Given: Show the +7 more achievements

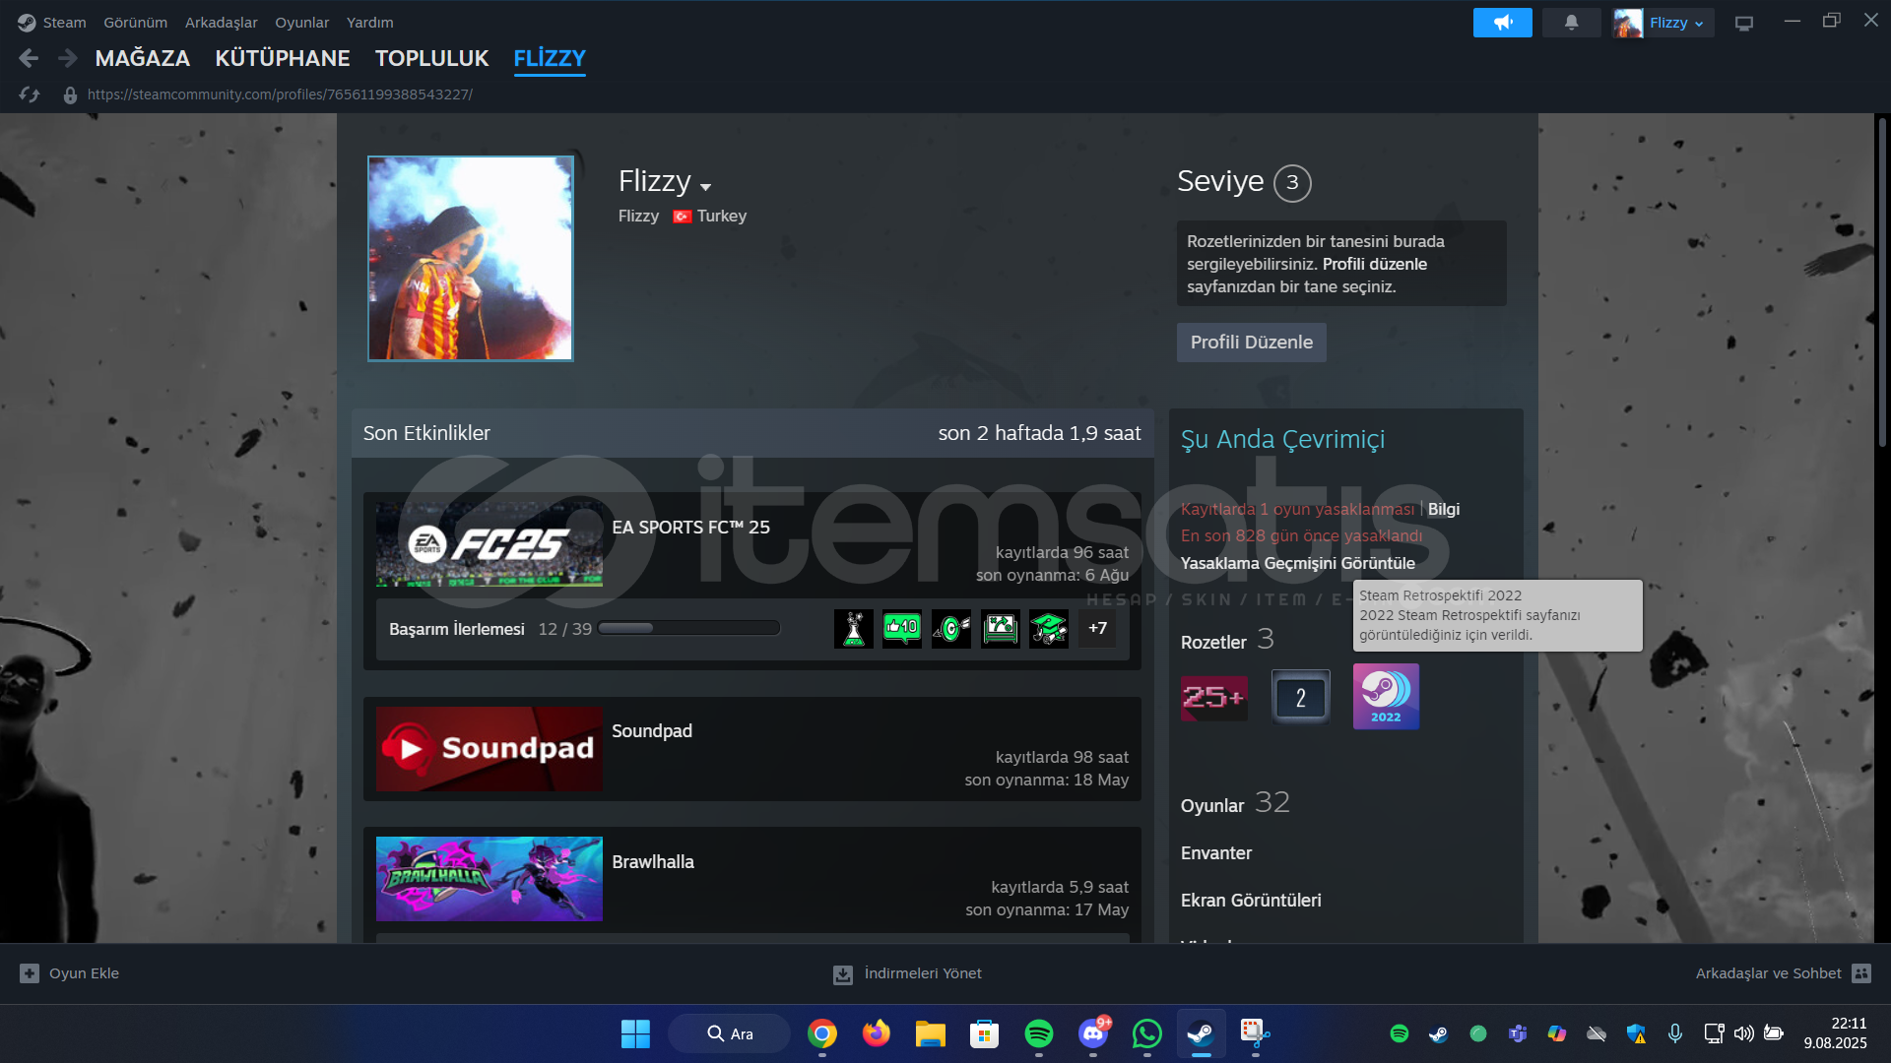Looking at the screenshot, I should point(1097,628).
